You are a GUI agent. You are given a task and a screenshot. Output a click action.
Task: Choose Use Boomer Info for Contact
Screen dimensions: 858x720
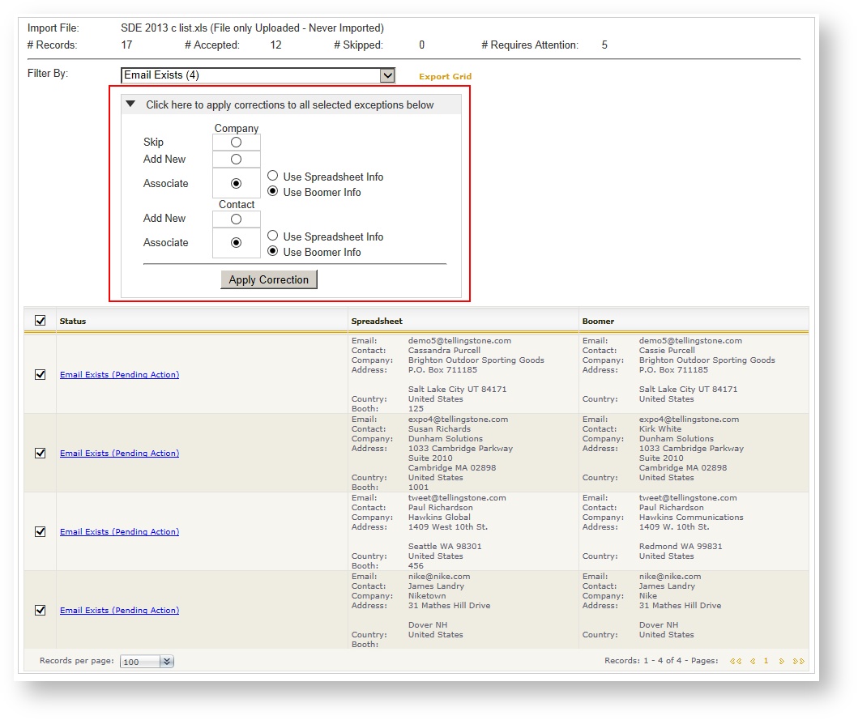[x=272, y=250]
